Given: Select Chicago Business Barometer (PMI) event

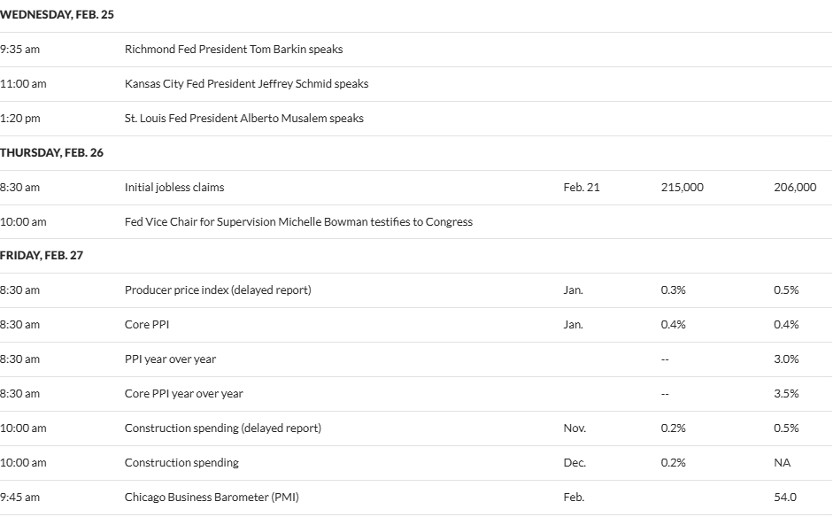Looking at the screenshot, I should 212,498.
